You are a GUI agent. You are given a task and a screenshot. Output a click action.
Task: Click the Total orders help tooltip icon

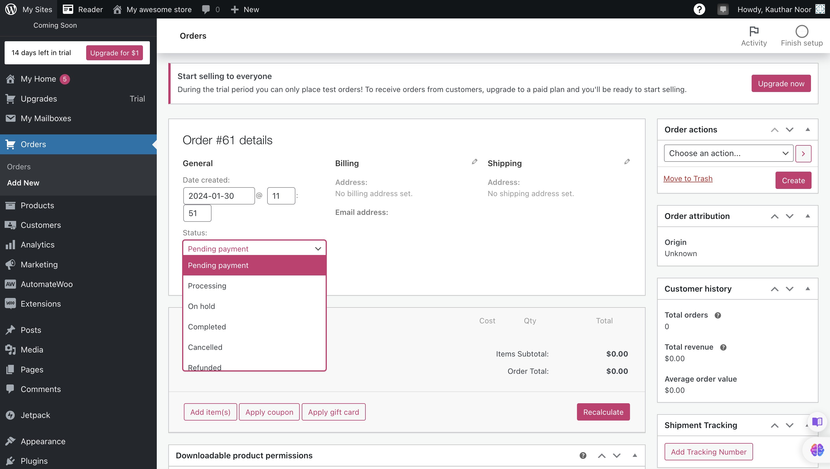718,316
